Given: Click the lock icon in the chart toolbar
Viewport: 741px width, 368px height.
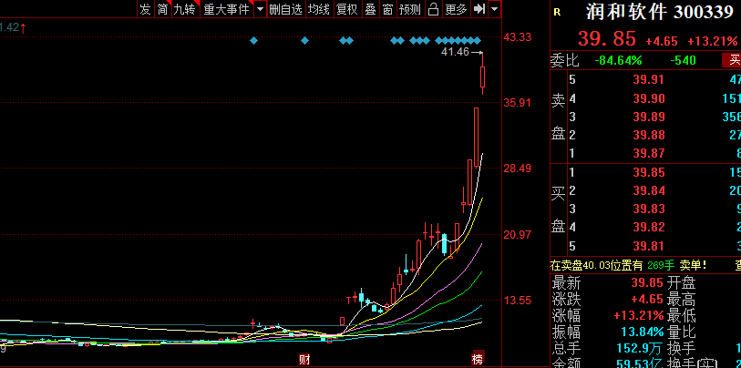Looking at the screenshot, I should pyautogui.click(x=433, y=9).
